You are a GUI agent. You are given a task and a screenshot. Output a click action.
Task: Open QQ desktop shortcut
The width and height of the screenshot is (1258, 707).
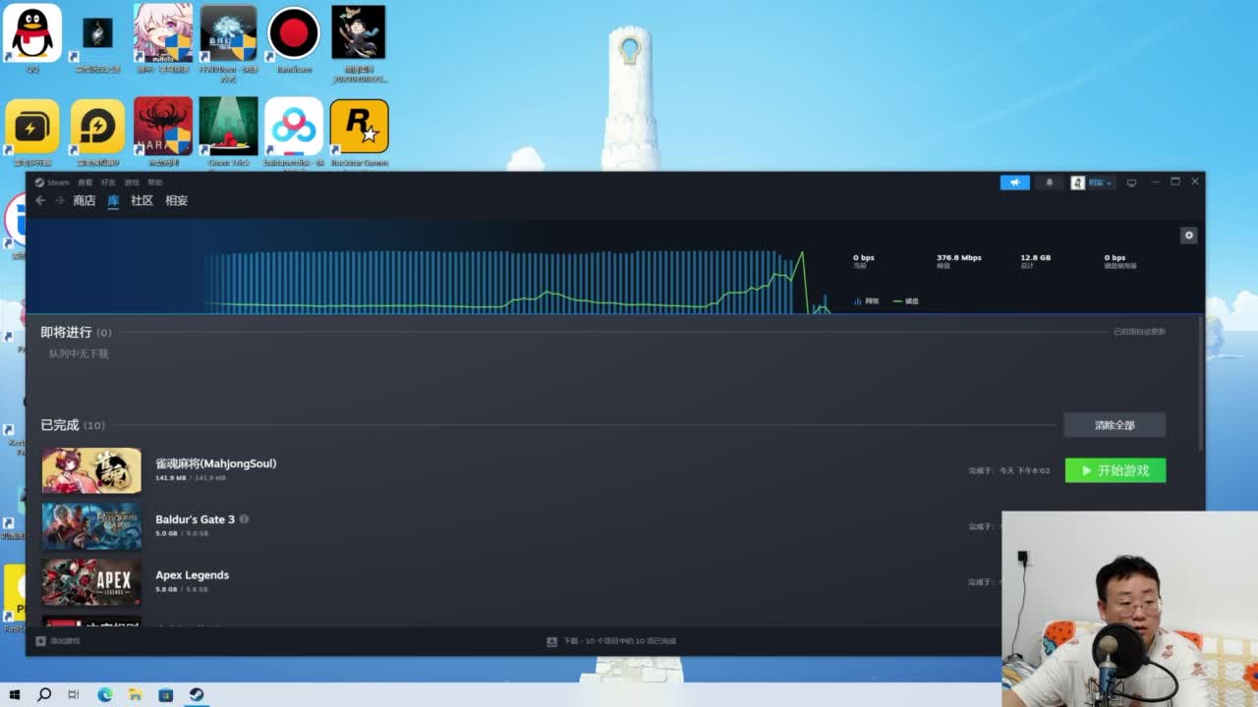tap(32, 38)
